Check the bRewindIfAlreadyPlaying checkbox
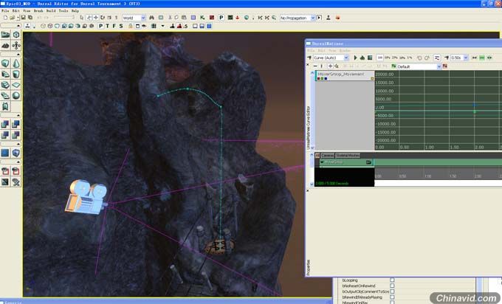Screen dimensions: 502x304 (392, 297)
